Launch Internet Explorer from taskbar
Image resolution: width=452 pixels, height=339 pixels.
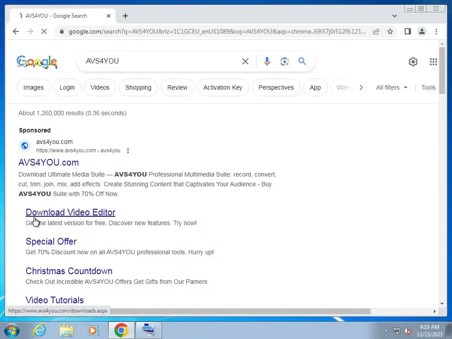pyautogui.click(x=39, y=330)
